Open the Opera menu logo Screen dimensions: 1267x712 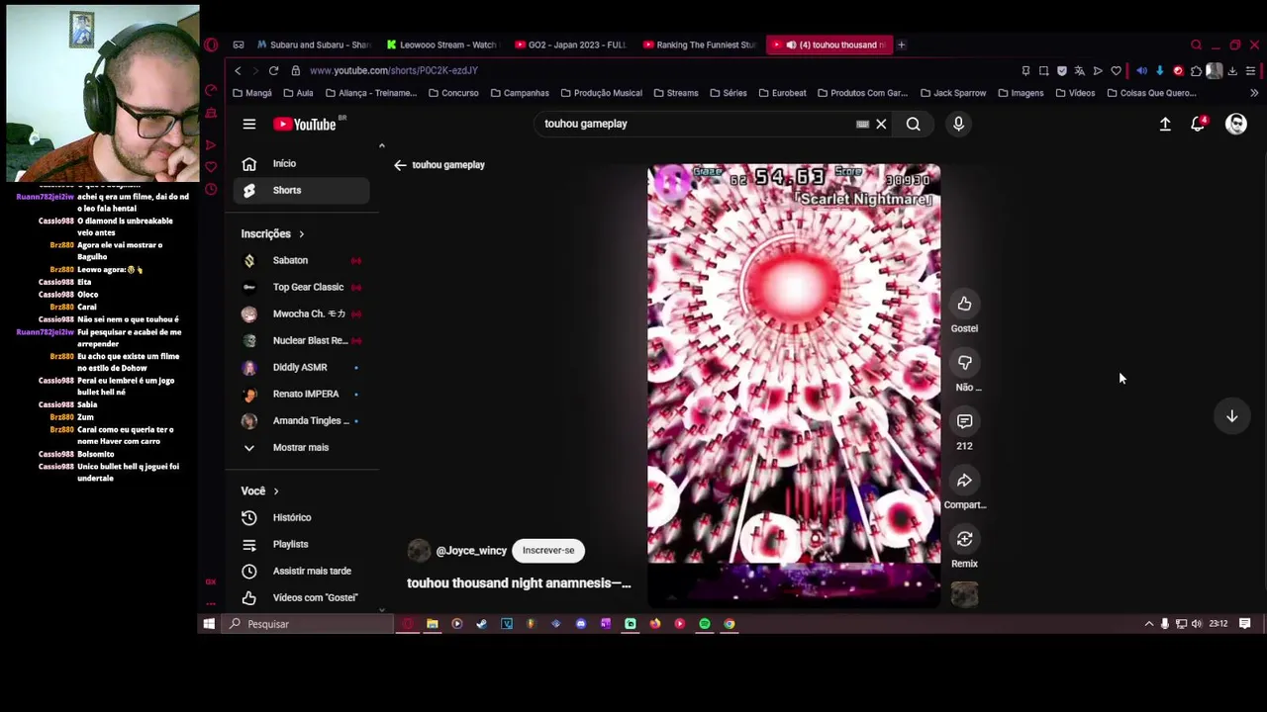(x=211, y=44)
